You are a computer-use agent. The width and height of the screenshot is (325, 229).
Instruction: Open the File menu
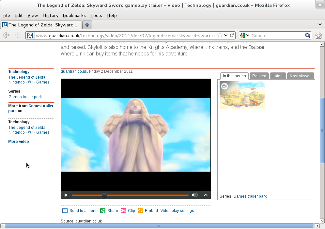[6, 16]
